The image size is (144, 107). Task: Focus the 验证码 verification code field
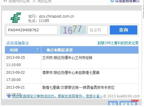98,30
